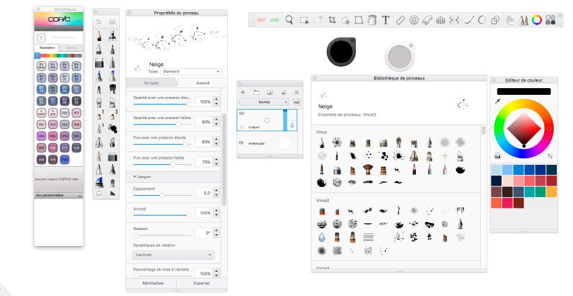Adjust Flux avec une pression faible slider
The image size is (573, 296).
[162, 164]
